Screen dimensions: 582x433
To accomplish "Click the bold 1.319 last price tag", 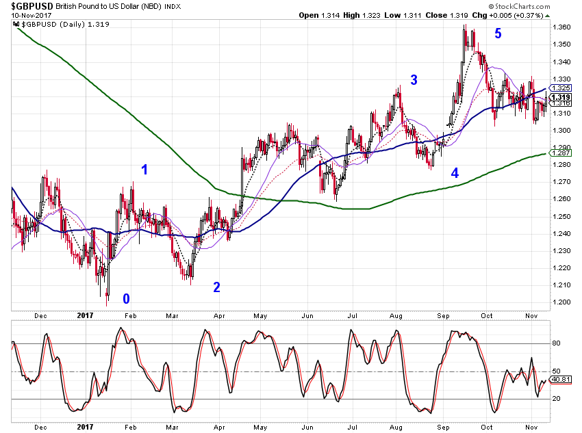I will (x=561, y=98).
